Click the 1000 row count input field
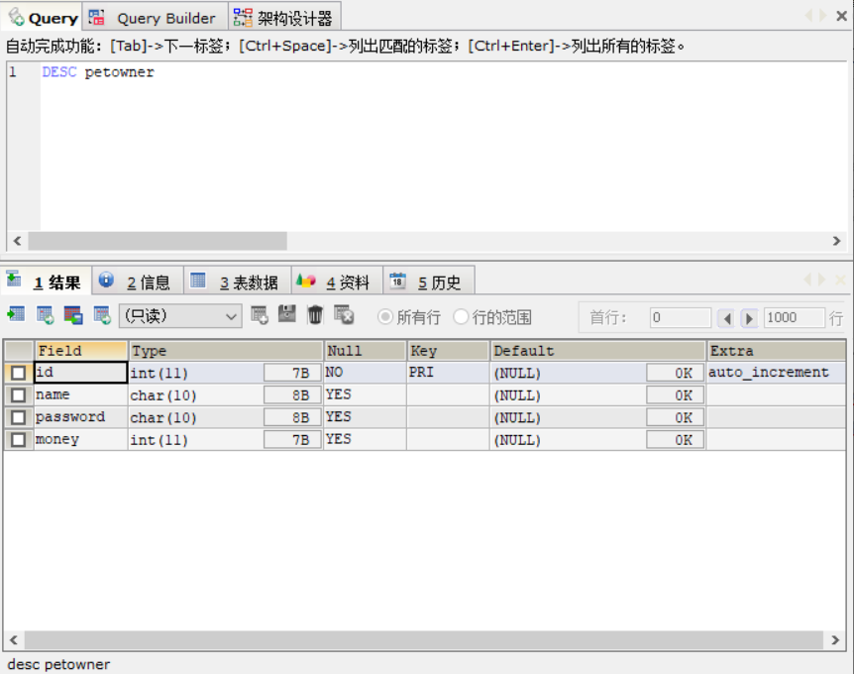The image size is (854, 674). point(795,317)
